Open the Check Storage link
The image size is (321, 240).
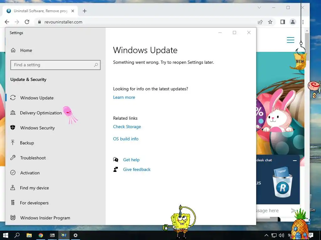tap(127, 127)
